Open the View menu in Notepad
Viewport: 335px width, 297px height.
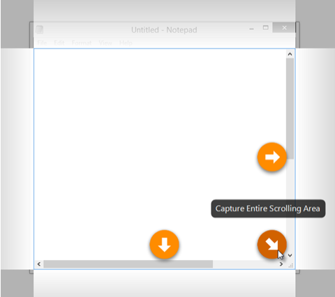(105, 43)
